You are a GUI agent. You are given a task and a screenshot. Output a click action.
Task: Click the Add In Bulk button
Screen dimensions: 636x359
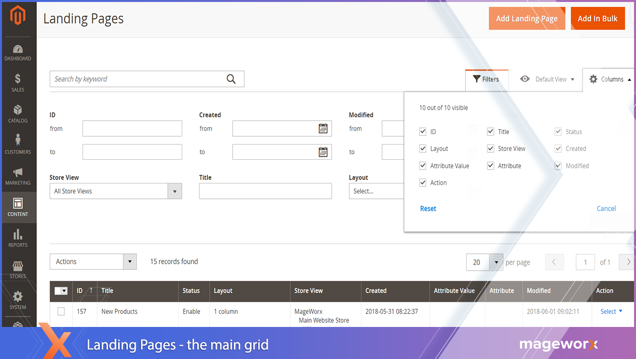[597, 19]
